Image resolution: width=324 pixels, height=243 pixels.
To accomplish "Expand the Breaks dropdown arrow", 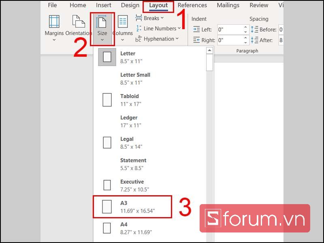I will pyautogui.click(x=162, y=18).
